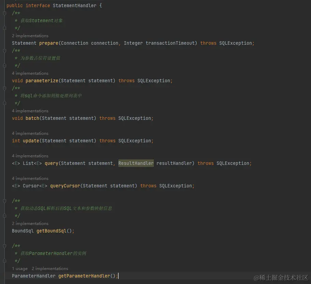Click the parameterize method name
The width and height of the screenshot is (311, 284).
[x=42, y=81]
